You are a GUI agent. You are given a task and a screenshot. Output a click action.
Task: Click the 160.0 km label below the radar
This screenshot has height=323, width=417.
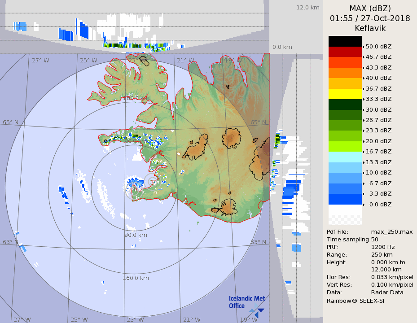pos(136,278)
